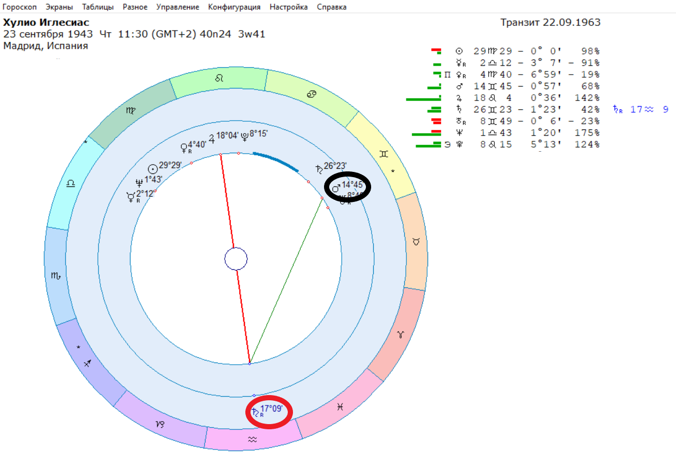Click the Aquarius sign segment on the zodiac ring
The image size is (676, 465).
point(252,439)
